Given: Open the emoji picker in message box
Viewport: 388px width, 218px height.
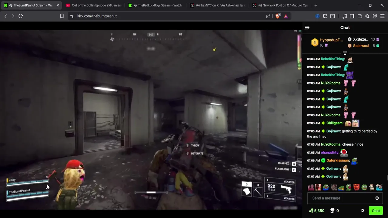Looking at the screenshot, I should tap(377, 198).
